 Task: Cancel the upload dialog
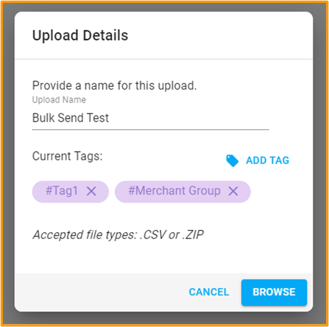tap(209, 292)
